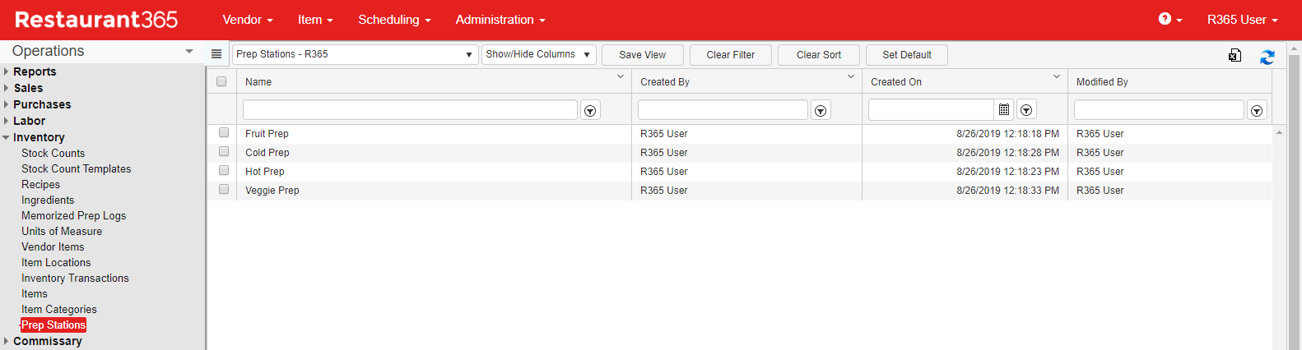The height and width of the screenshot is (350, 1302).
Task: Click the 8/26/2019 12:18:33 PM cell
Action: click(x=1007, y=190)
